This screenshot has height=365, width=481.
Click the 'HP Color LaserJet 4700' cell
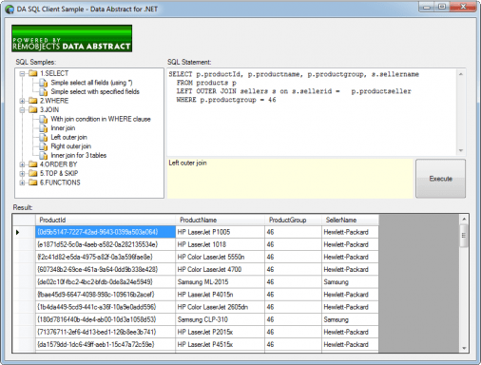coord(220,270)
